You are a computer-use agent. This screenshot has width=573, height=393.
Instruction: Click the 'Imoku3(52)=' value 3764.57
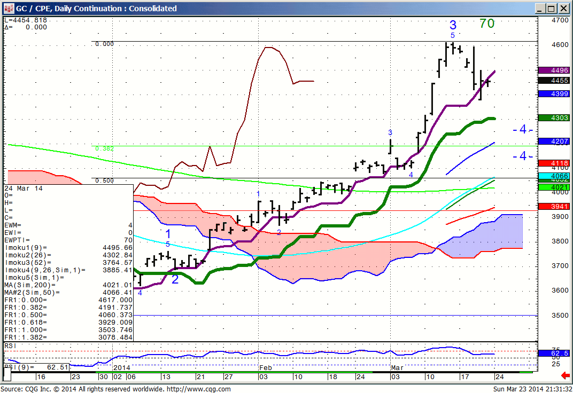(x=118, y=263)
